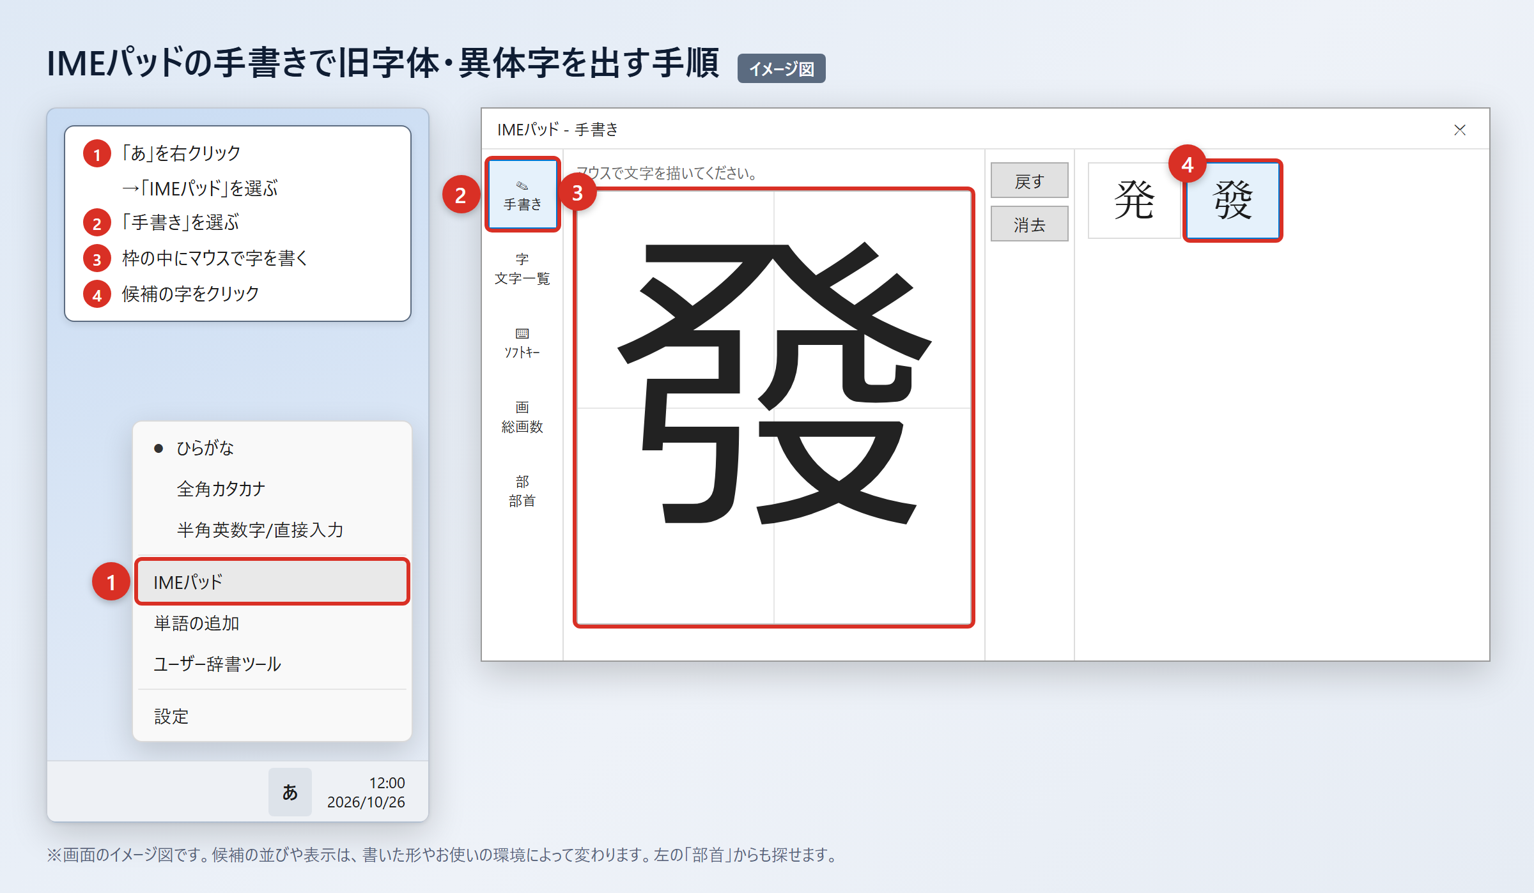1534x893 pixels.
Task: Select the 手書き handwriting tool icon
Action: [522, 194]
